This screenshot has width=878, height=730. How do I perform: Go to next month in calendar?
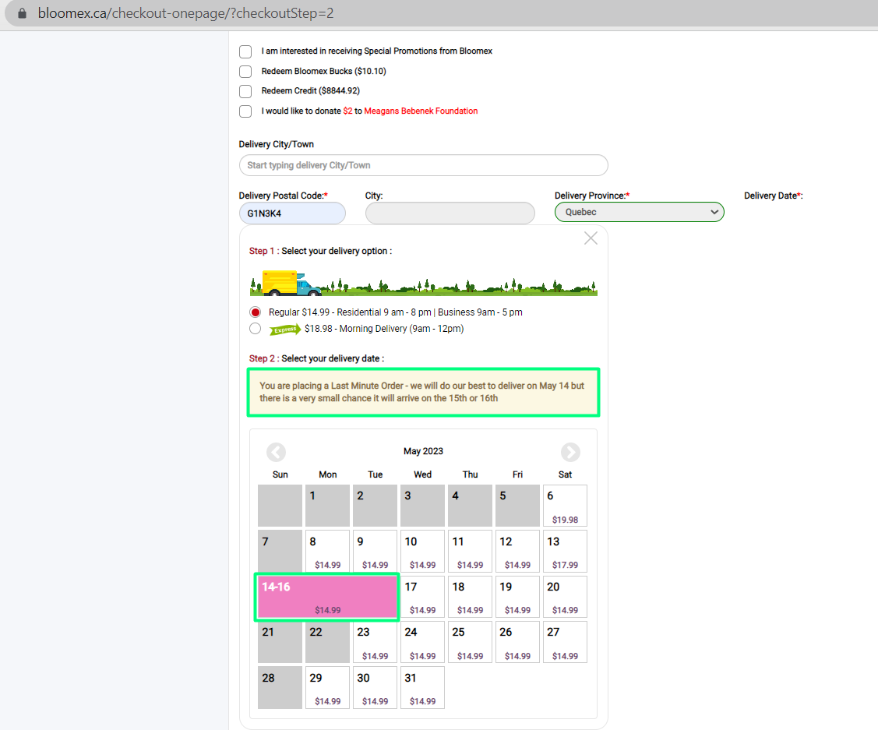(570, 452)
